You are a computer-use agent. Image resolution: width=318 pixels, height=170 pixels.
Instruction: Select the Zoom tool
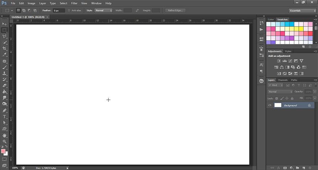[x=4, y=141]
